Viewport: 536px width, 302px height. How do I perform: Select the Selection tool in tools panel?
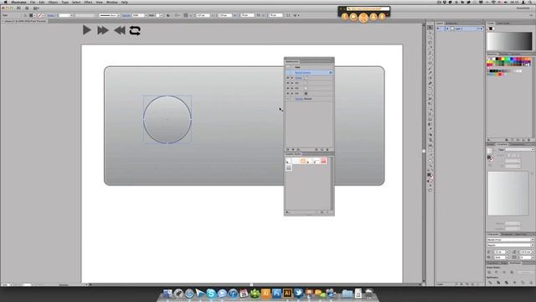click(430, 28)
